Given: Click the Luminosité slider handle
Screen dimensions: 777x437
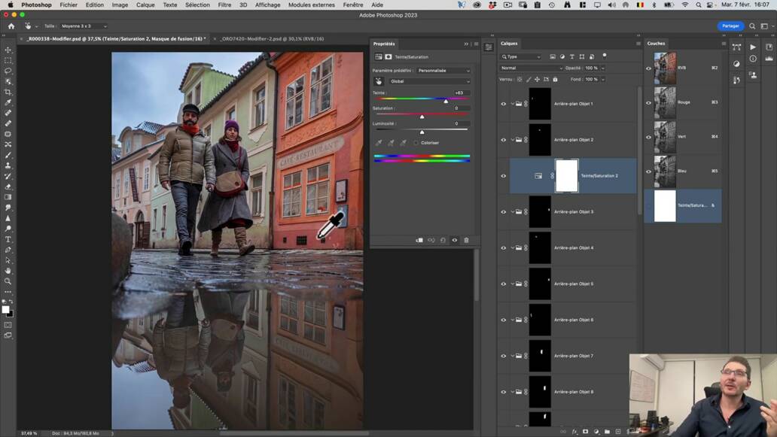Looking at the screenshot, I should pyautogui.click(x=422, y=132).
